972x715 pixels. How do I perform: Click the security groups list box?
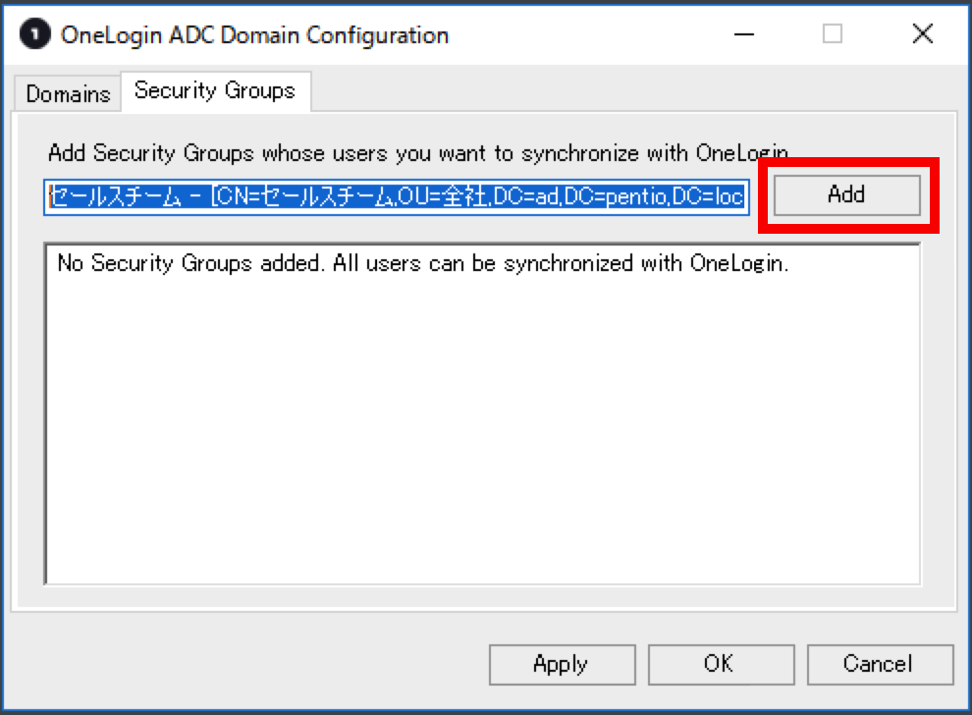click(482, 413)
